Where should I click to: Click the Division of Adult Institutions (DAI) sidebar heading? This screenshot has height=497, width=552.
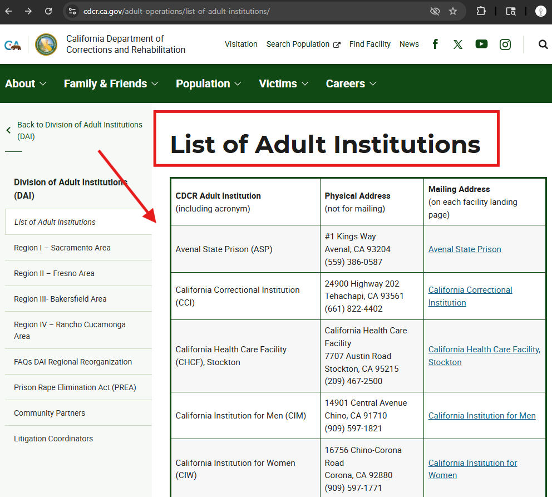click(x=71, y=189)
